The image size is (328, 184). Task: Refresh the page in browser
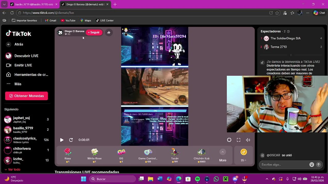(x=12, y=13)
